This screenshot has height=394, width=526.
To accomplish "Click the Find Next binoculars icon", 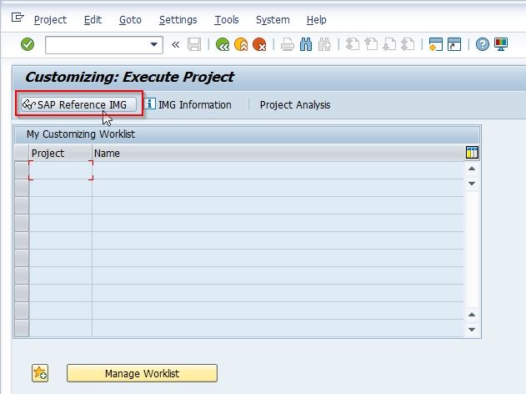I will [324, 44].
